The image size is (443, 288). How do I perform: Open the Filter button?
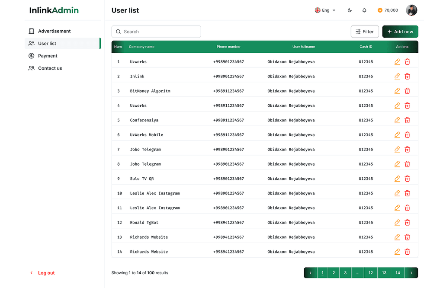pyautogui.click(x=365, y=32)
